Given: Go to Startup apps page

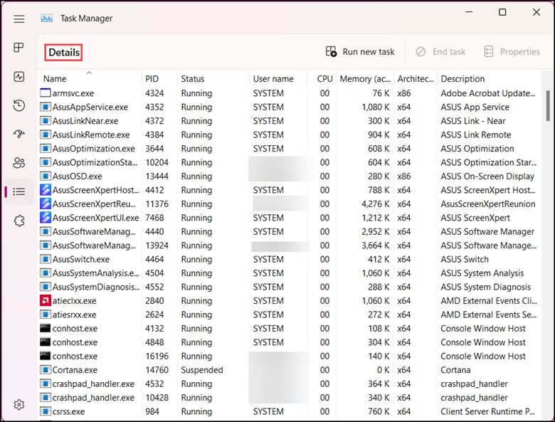Looking at the screenshot, I should point(19,134).
